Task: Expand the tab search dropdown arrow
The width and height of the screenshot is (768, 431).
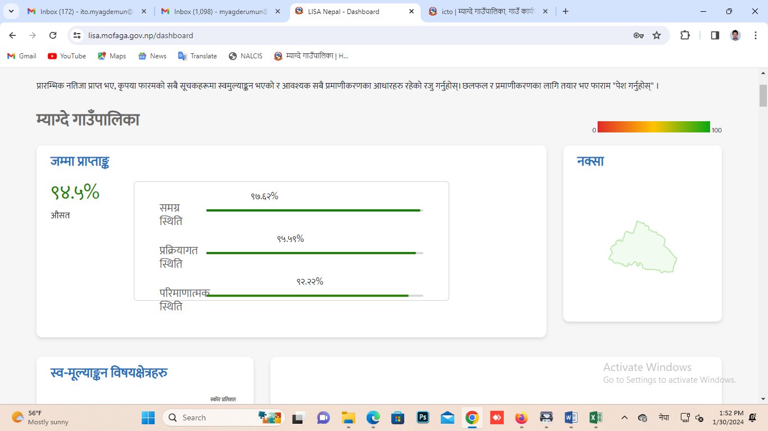Action: tap(11, 11)
